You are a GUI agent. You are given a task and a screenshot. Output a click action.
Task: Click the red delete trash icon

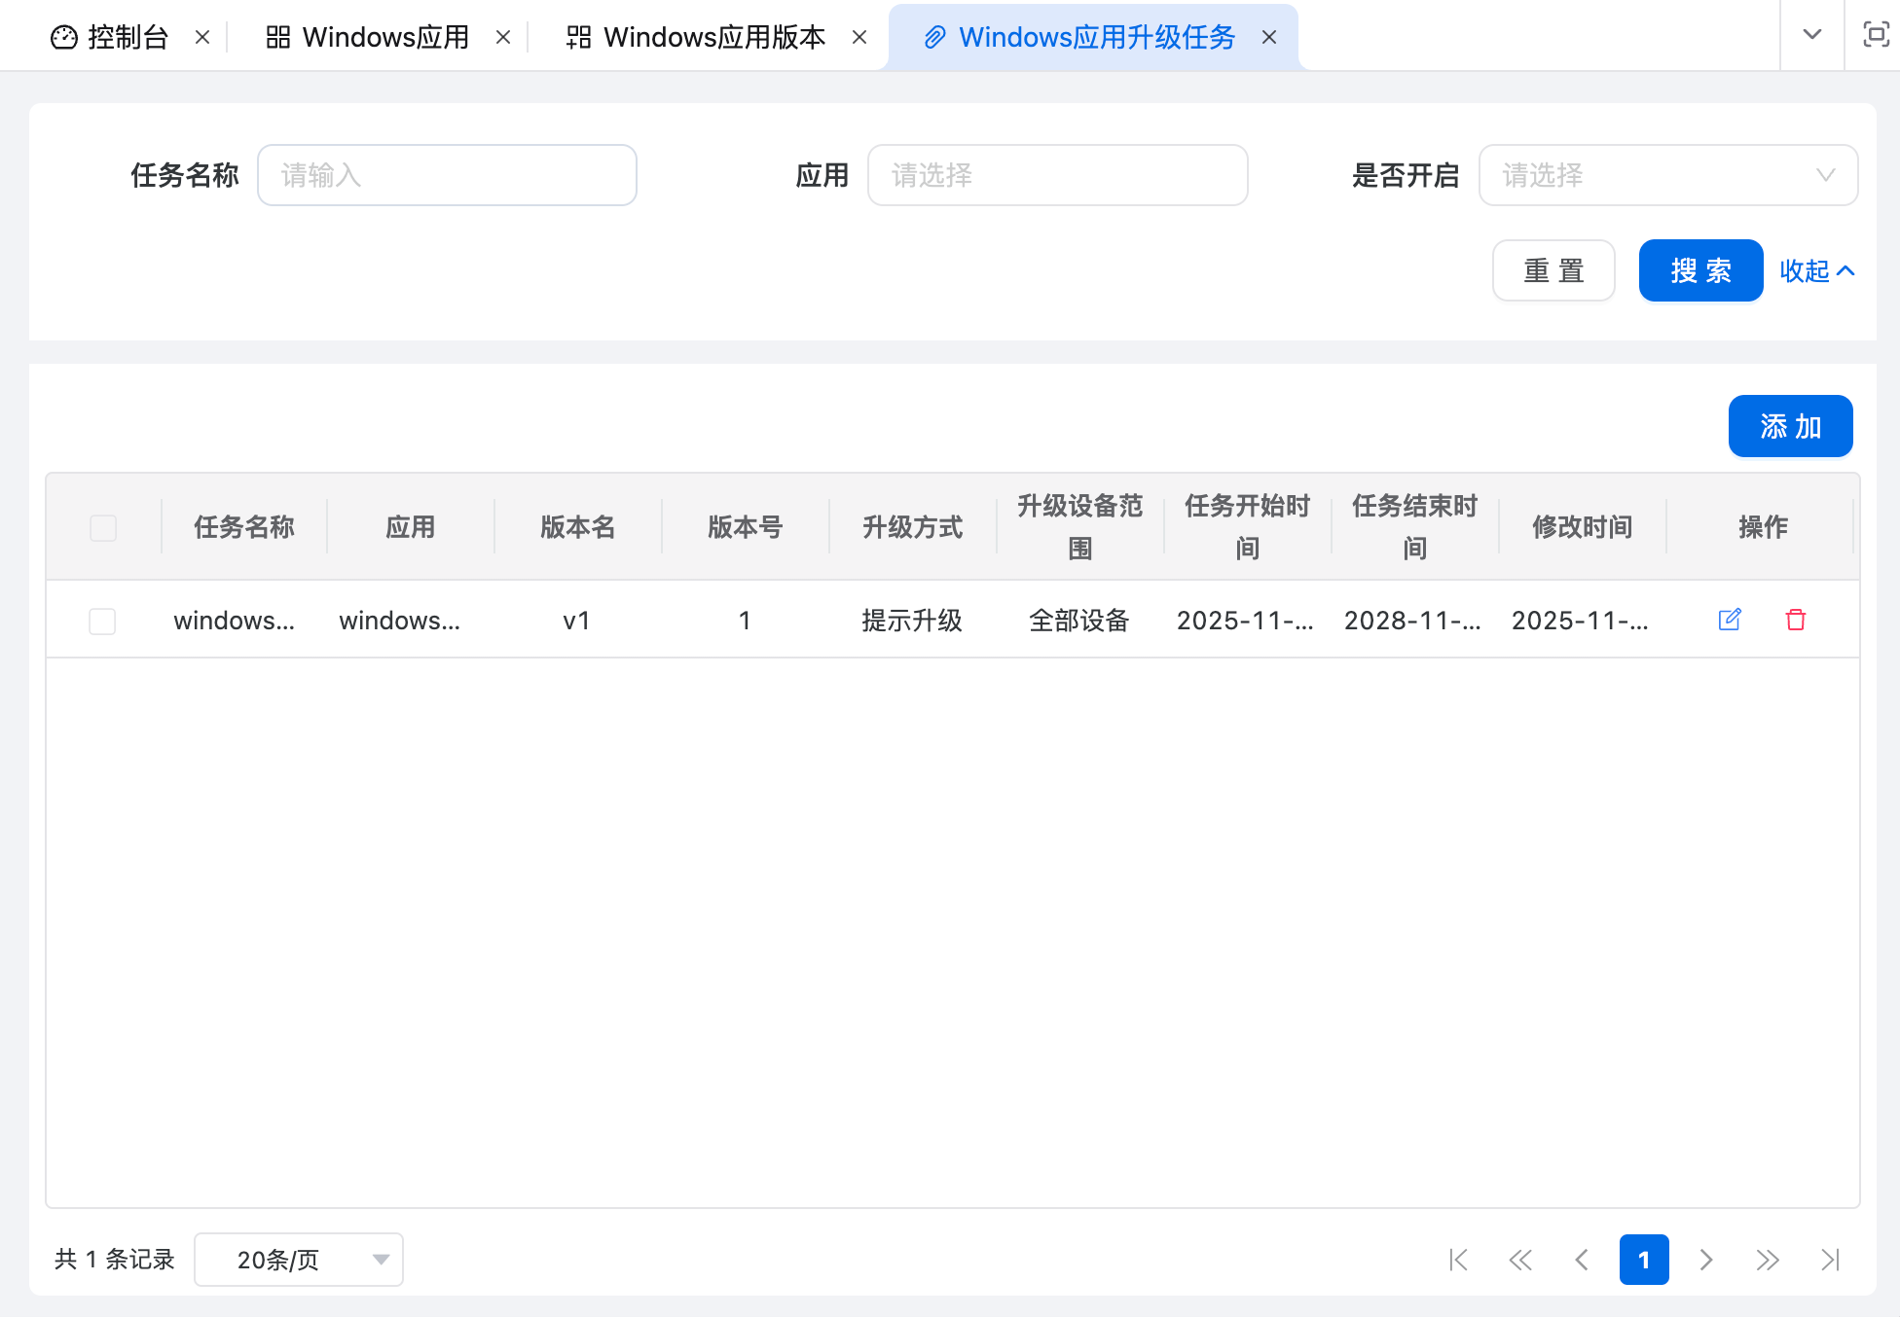pos(1795,620)
